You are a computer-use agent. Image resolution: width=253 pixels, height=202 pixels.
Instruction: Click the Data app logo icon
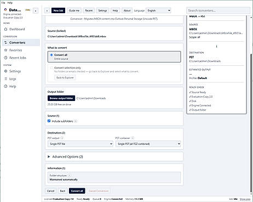5,10
